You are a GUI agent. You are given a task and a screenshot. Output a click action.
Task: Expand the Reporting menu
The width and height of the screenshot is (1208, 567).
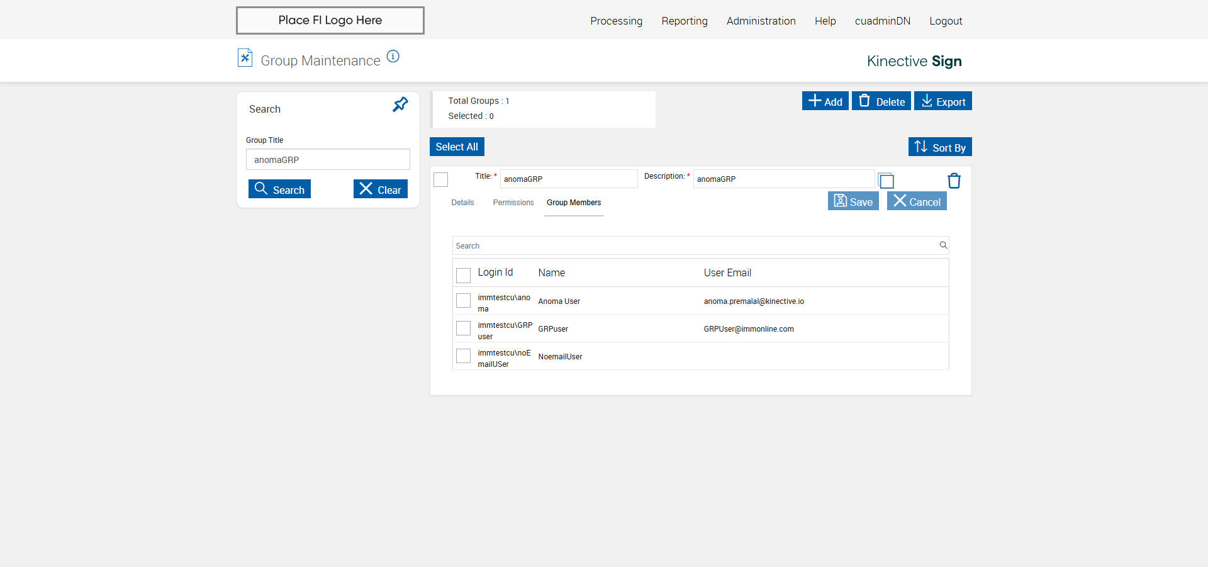684,21
